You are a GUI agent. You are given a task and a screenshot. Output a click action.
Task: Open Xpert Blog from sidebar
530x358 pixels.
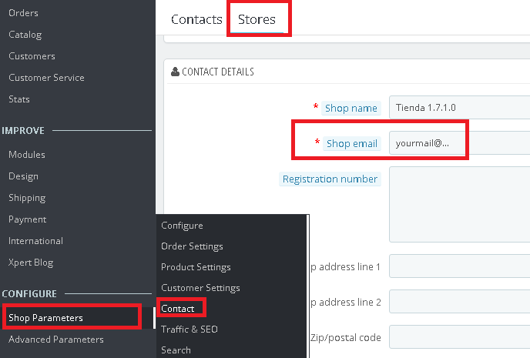[31, 263]
